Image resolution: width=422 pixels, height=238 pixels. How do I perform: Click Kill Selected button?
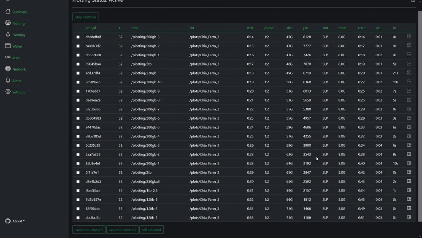[151, 230]
